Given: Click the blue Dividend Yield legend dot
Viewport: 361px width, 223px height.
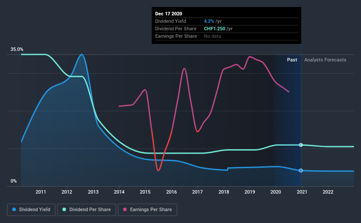Looking at the screenshot, I should [x=14, y=209].
